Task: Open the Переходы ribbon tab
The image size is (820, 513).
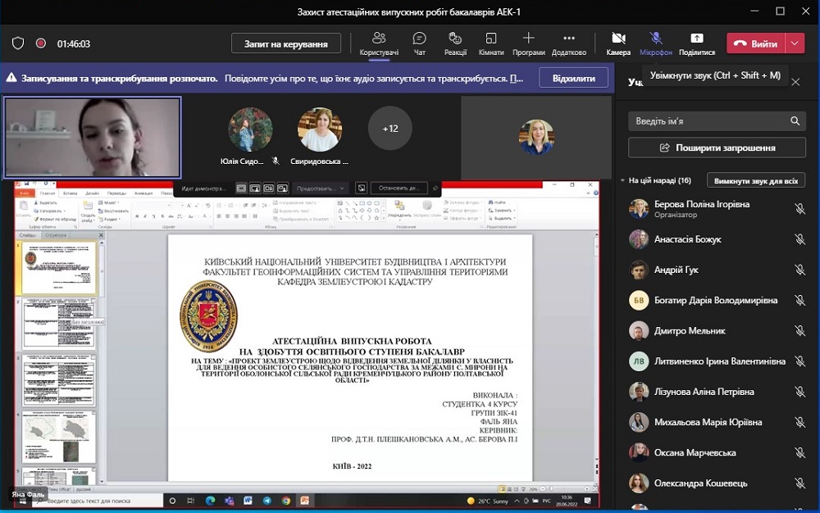Action: coord(116,193)
